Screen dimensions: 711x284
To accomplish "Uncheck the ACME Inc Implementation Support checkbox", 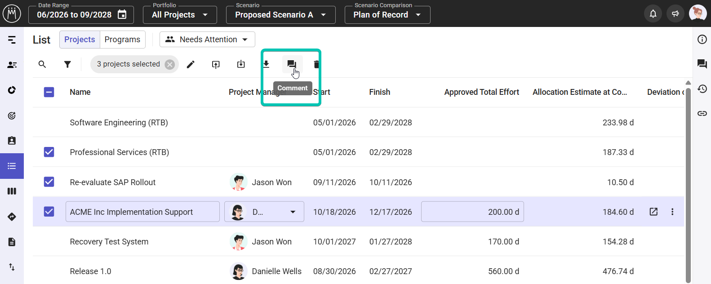I will pyautogui.click(x=49, y=211).
